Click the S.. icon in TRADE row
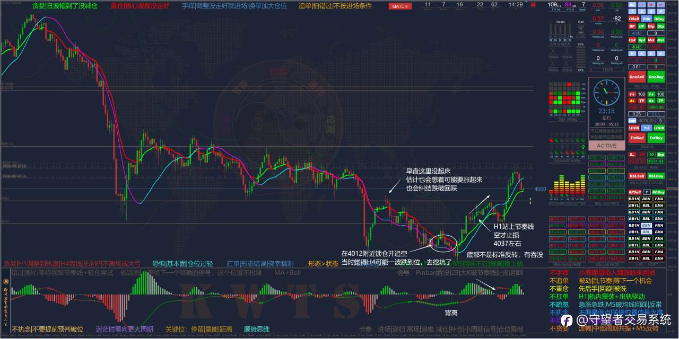 (x=632, y=154)
